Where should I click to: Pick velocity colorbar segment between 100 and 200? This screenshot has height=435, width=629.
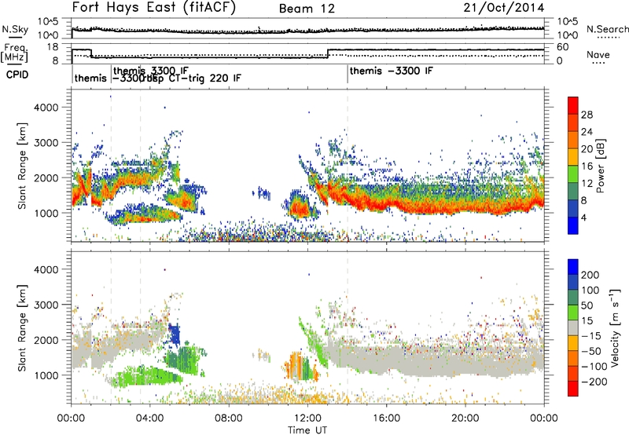pyautogui.click(x=573, y=283)
